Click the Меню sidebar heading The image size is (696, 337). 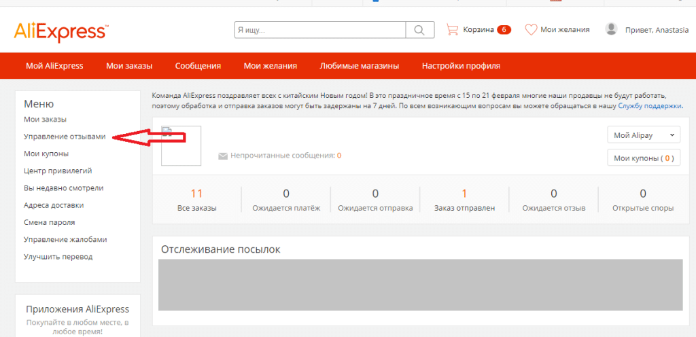pos(39,104)
